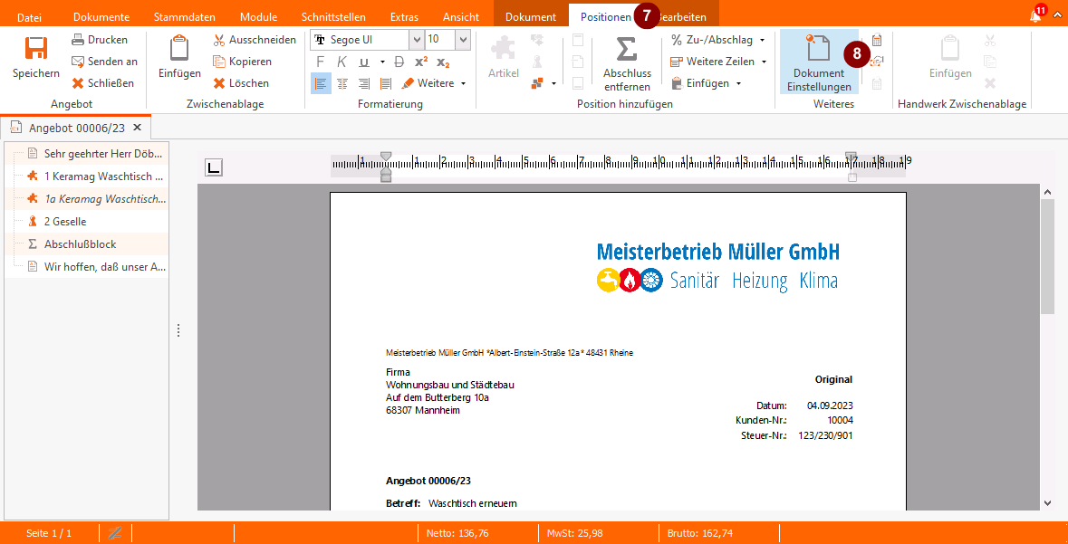Image resolution: width=1068 pixels, height=544 pixels.
Task: Toggle strikethrough formatting
Action: click(x=399, y=62)
